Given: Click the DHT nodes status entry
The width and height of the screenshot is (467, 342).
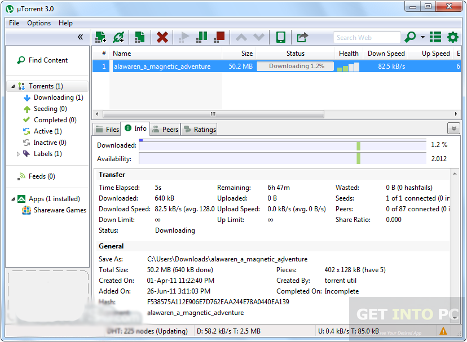Looking at the screenshot, I should [x=147, y=331].
